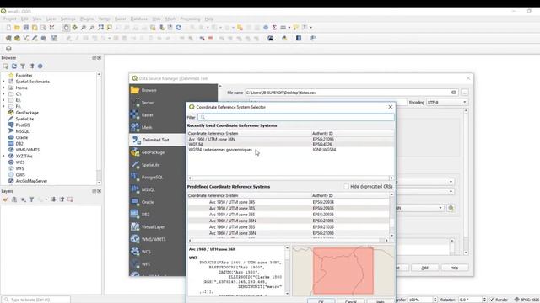Screen dimensions: 540x303
Task: Toggle the Render checkbox in status bar
Action: [x=492, y=300]
